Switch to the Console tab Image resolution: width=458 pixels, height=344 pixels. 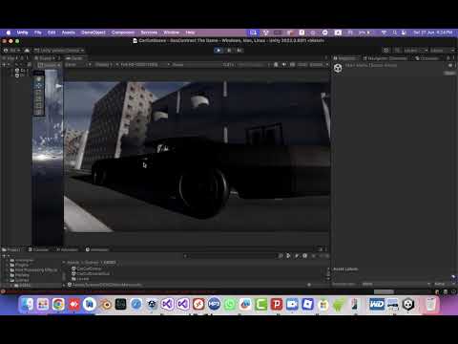click(x=38, y=249)
